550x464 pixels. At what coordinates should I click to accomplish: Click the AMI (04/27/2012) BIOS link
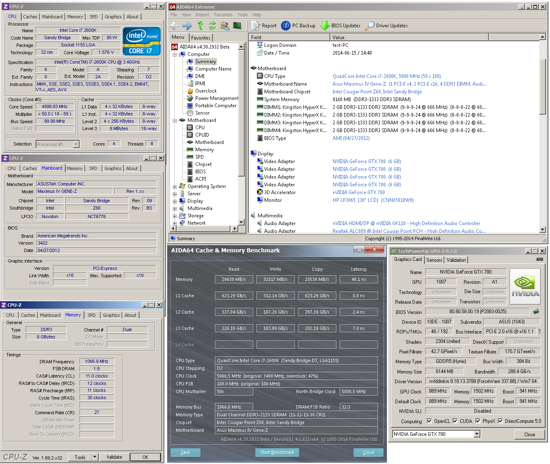(351, 138)
